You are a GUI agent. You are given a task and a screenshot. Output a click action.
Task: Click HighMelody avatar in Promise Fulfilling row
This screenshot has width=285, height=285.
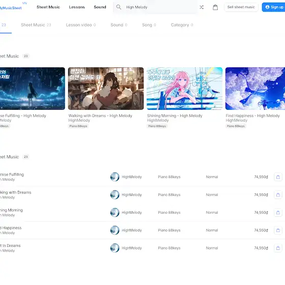(x=115, y=177)
